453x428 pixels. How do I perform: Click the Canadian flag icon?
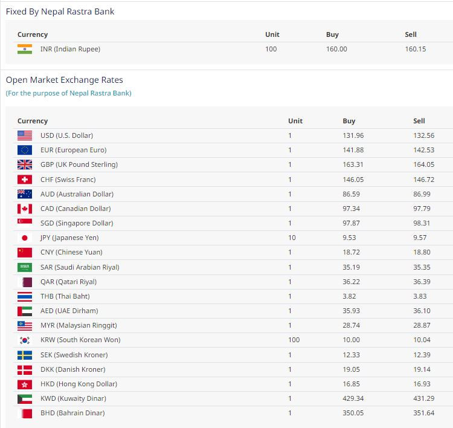[x=25, y=209]
